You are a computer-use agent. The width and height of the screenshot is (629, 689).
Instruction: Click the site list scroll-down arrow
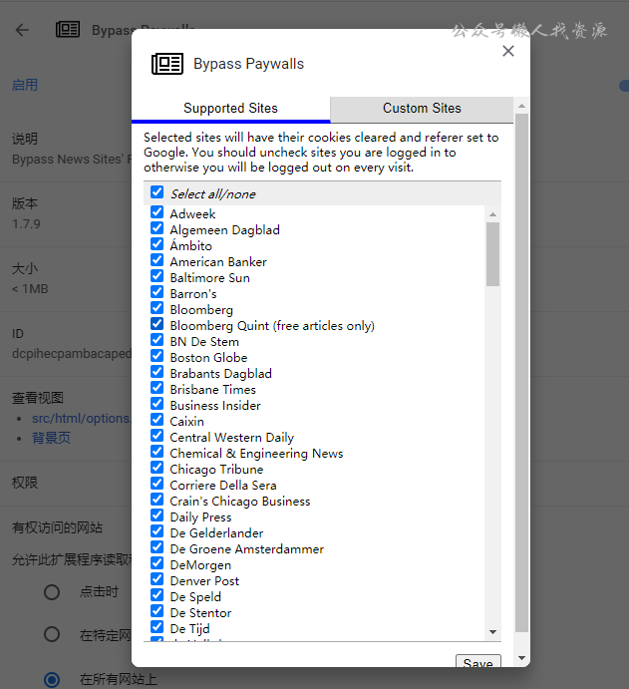click(492, 632)
